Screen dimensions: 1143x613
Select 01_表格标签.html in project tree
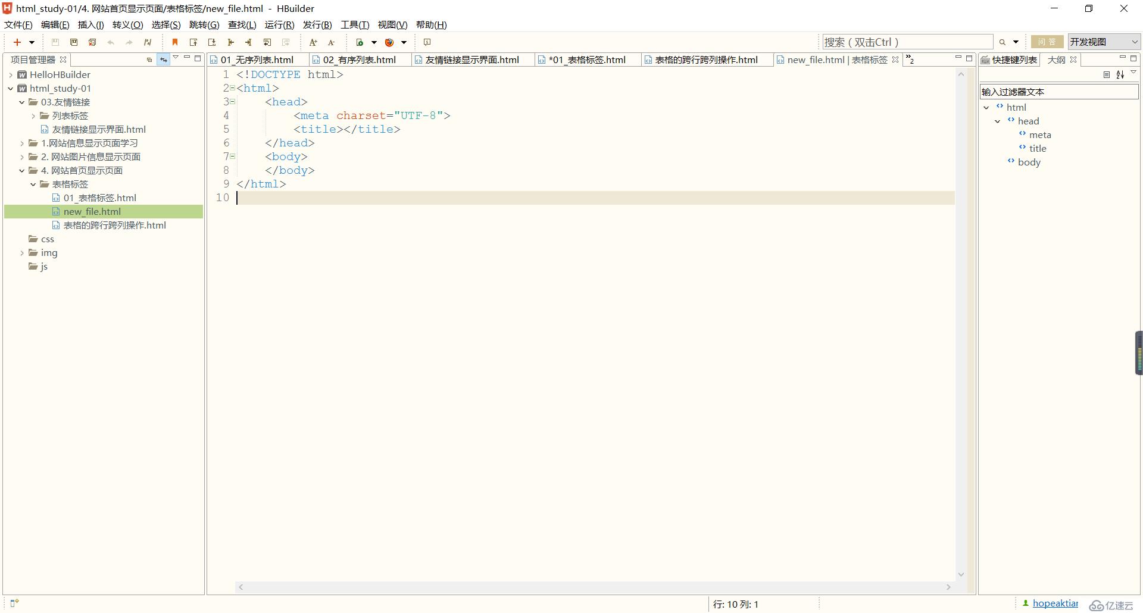point(99,198)
